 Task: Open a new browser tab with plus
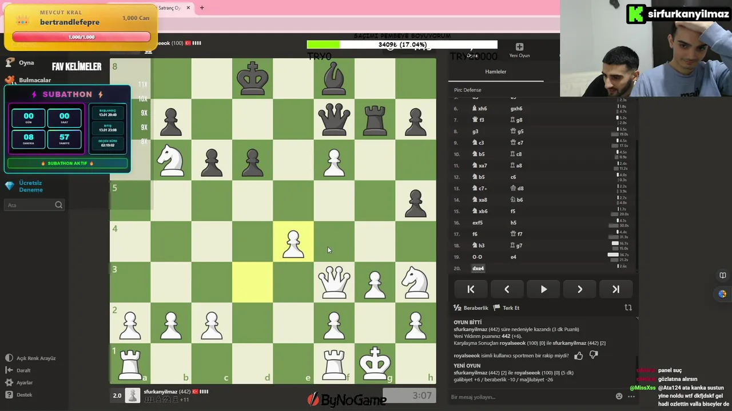pos(201,8)
